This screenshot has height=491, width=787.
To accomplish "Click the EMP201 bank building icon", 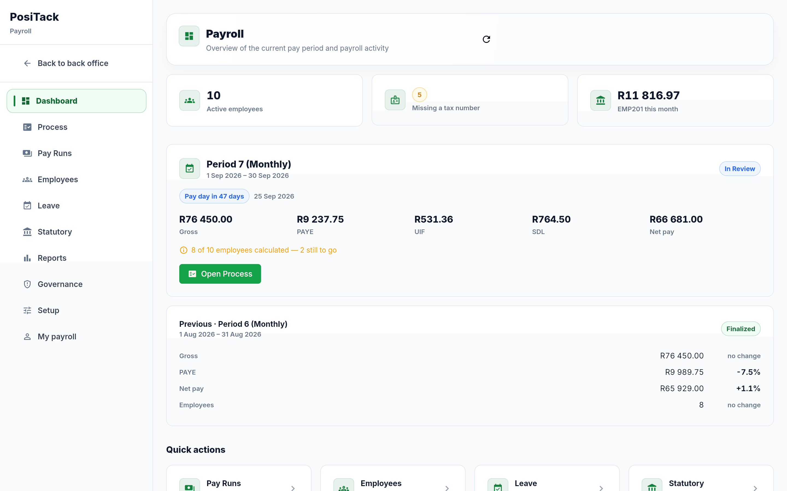I will tap(601, 101).
